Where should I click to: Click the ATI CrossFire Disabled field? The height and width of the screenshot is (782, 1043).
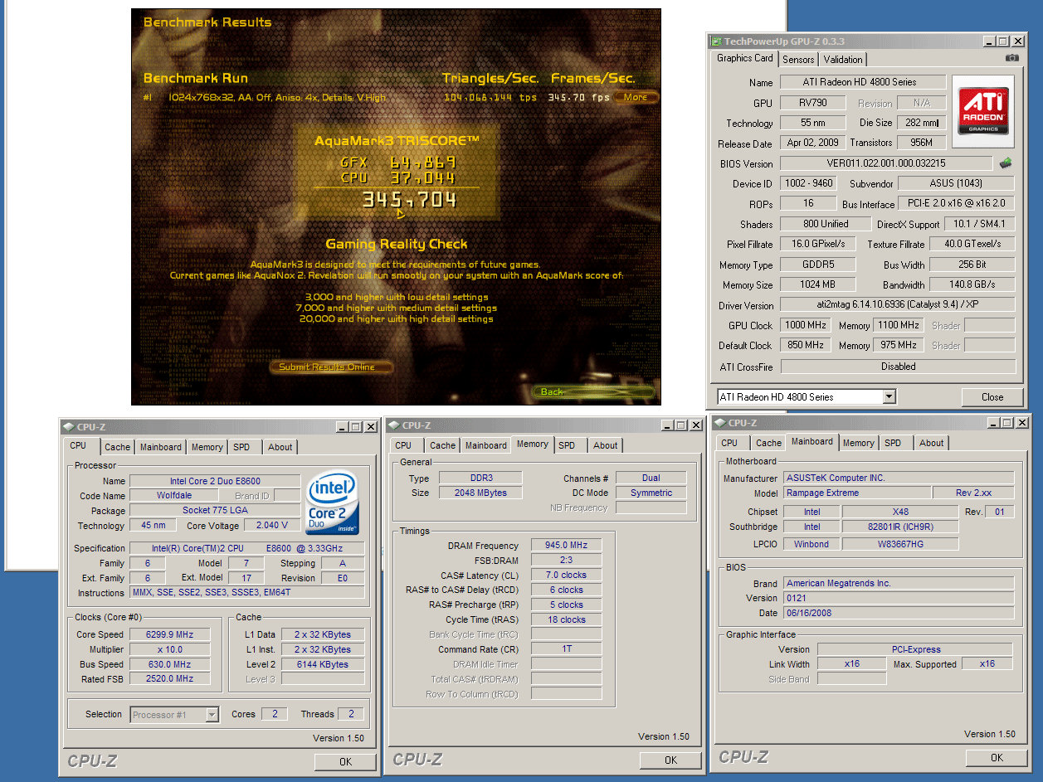pyautogui.click(x=898, y=366)
